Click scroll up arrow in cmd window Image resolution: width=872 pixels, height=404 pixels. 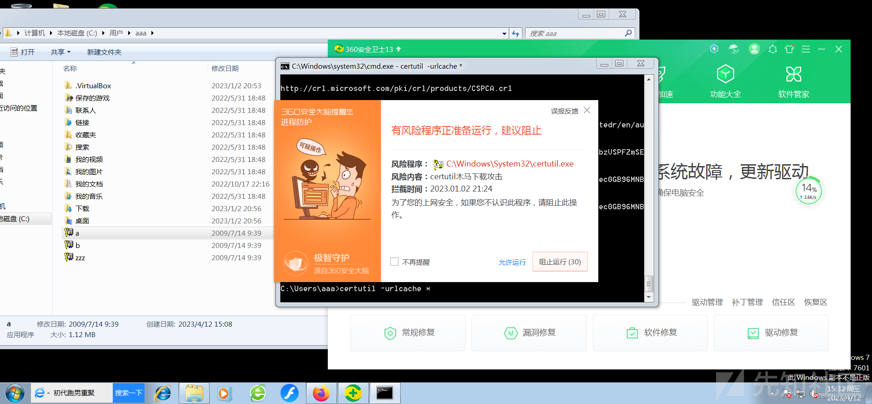click(649, 79)
